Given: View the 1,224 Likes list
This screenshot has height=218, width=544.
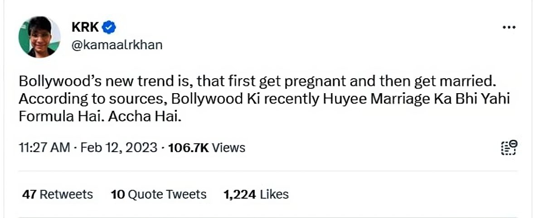Looking at the screenshot, I should [x=256, y=194].
